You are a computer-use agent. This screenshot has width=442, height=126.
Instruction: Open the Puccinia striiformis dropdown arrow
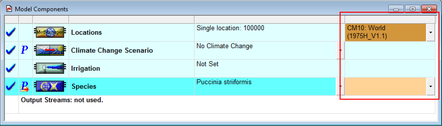tap(340, 86)
